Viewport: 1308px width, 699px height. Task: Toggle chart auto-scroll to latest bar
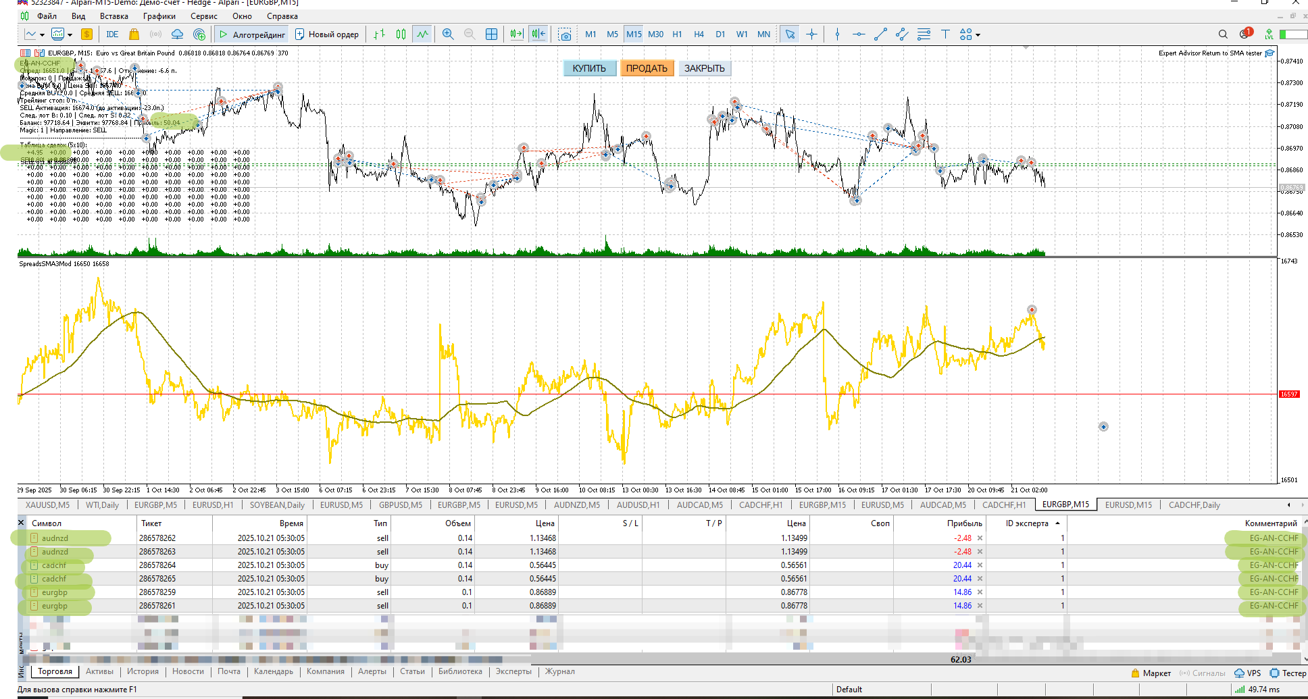click(517, 34)
